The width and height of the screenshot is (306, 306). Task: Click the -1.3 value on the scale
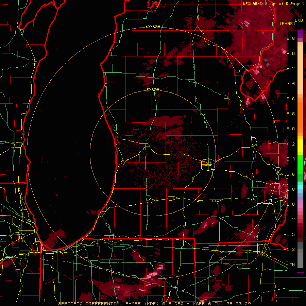coord(290,250)
